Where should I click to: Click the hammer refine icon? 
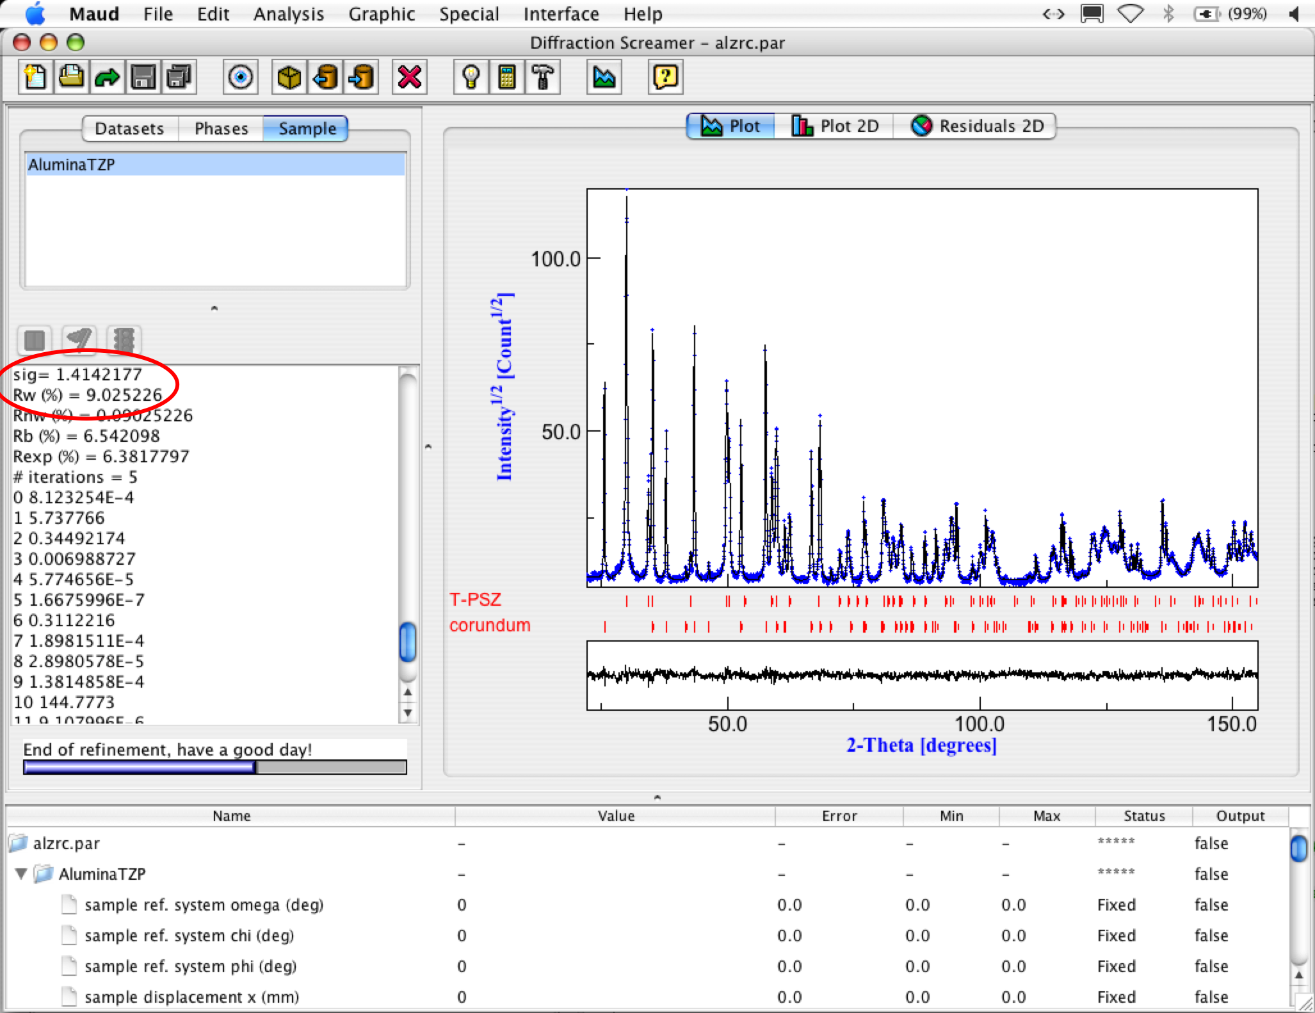click(x=542, y=77)
